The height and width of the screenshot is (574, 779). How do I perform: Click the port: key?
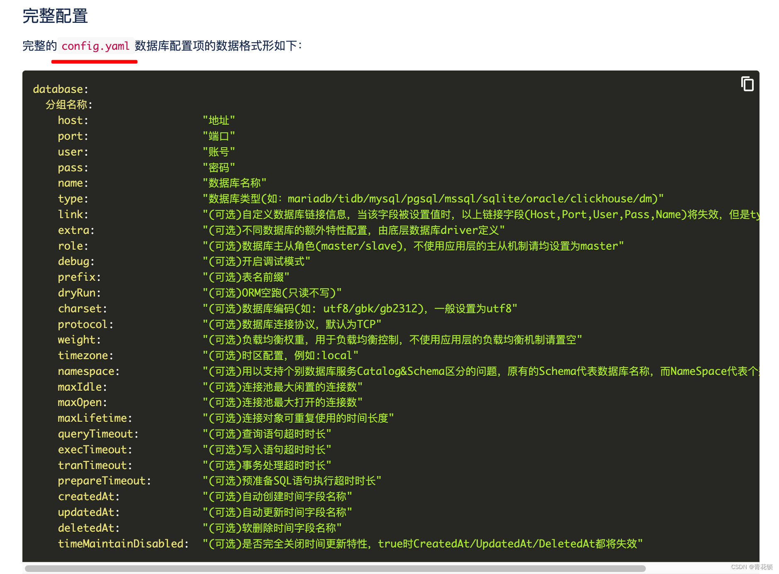[73, 136]
